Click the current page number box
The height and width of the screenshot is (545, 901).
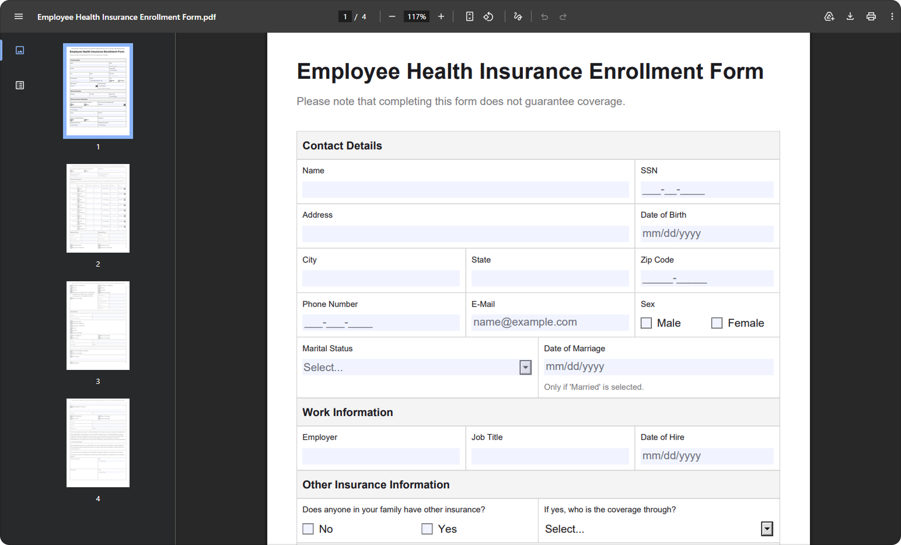tap(345, 16)
